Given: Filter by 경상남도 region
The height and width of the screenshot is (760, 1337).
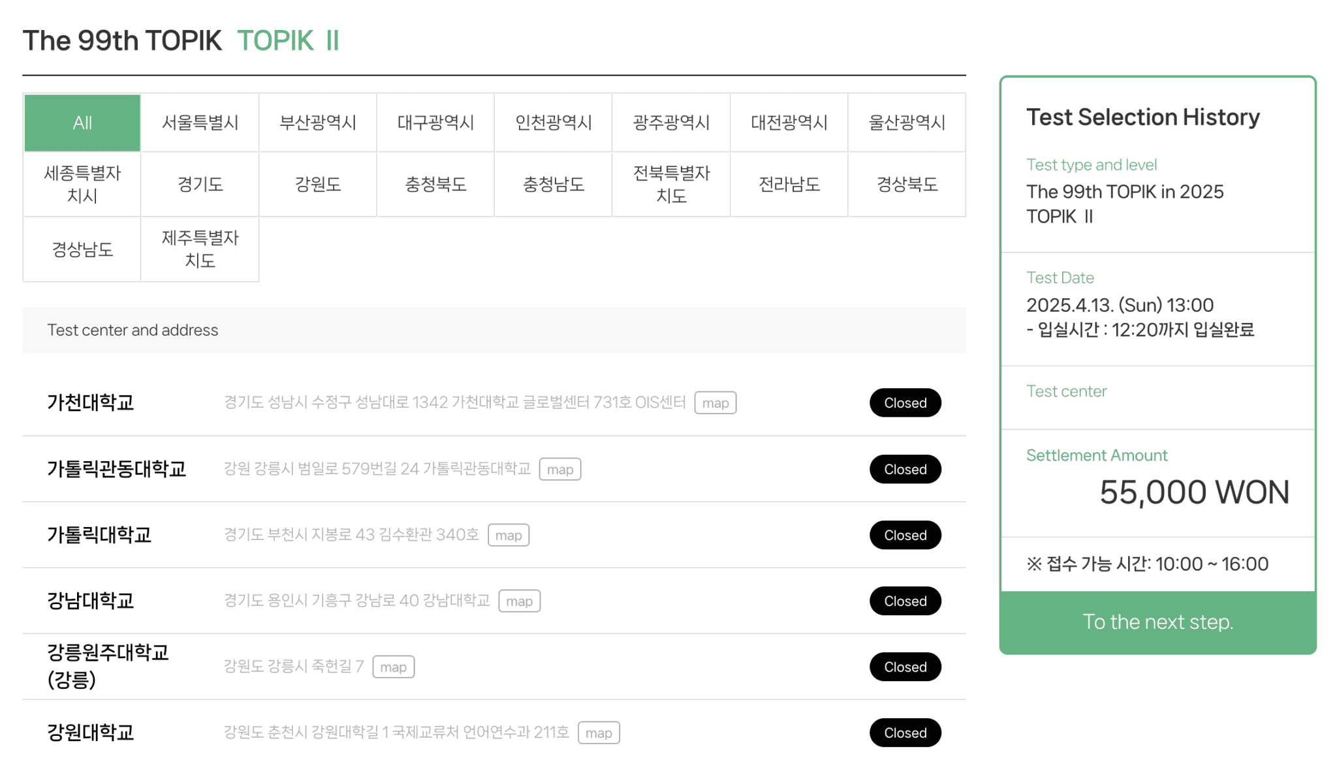Looking at the screenshot, I should 82,249.
